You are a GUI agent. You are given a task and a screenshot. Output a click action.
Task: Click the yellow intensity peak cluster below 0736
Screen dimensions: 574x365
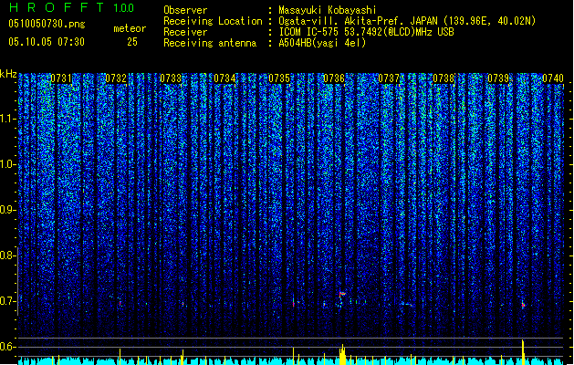(342, 354)
